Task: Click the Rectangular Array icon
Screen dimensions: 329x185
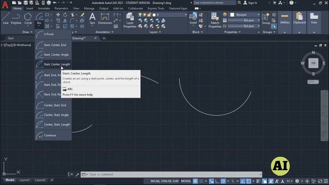Action: (x=72, y=26)
